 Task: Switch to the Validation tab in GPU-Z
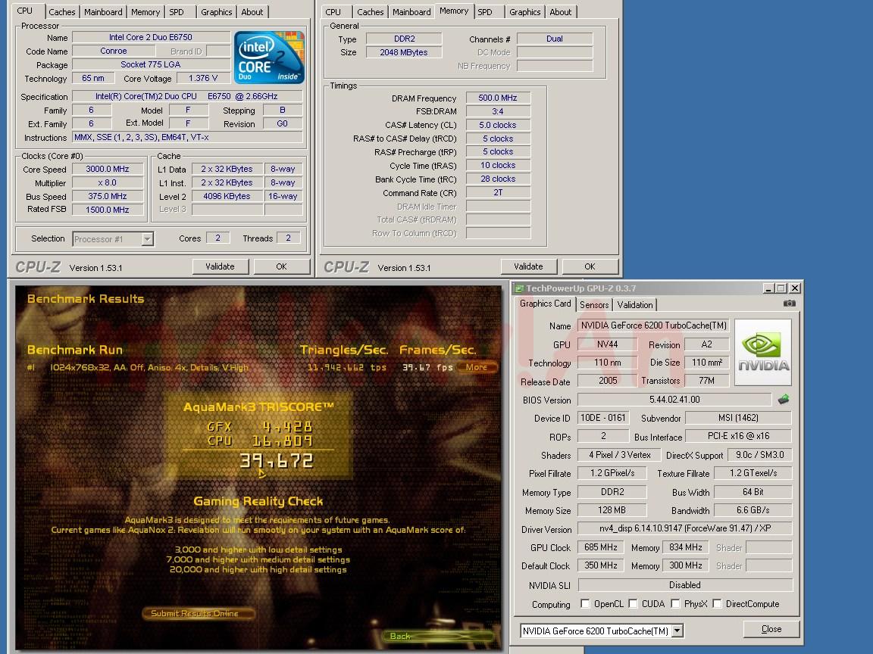(635, 305)
